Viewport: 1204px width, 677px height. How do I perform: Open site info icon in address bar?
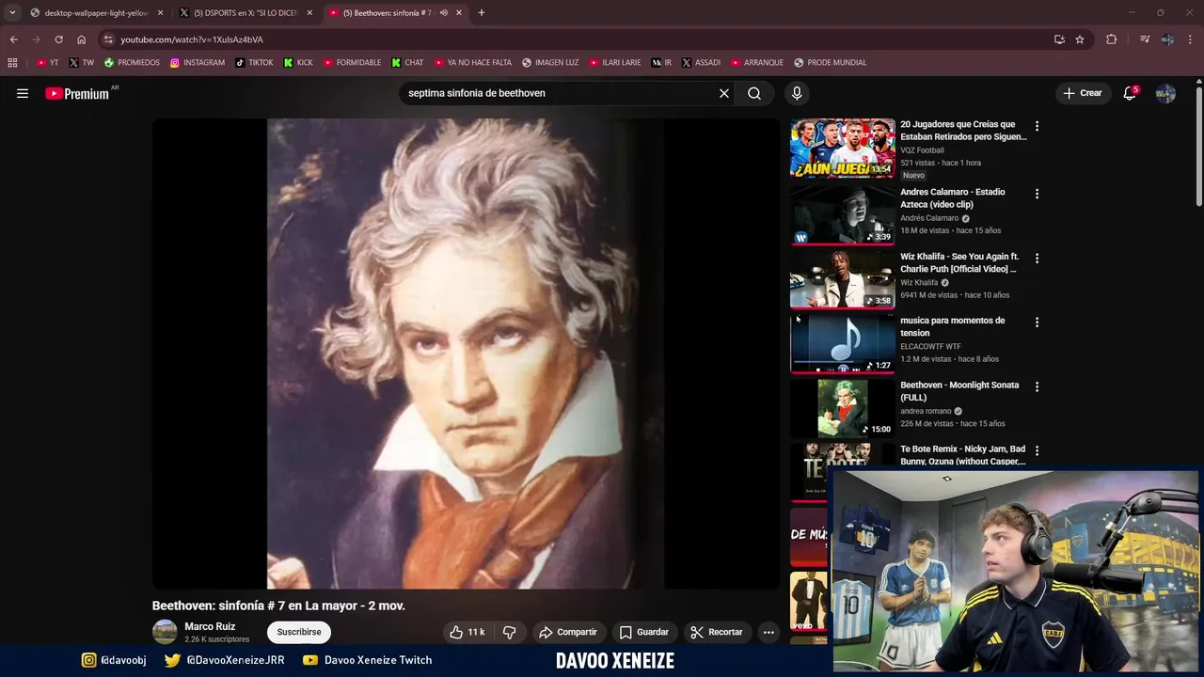108,39
